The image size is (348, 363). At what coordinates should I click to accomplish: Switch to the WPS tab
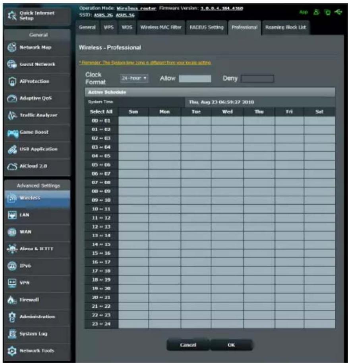[108, 27]
